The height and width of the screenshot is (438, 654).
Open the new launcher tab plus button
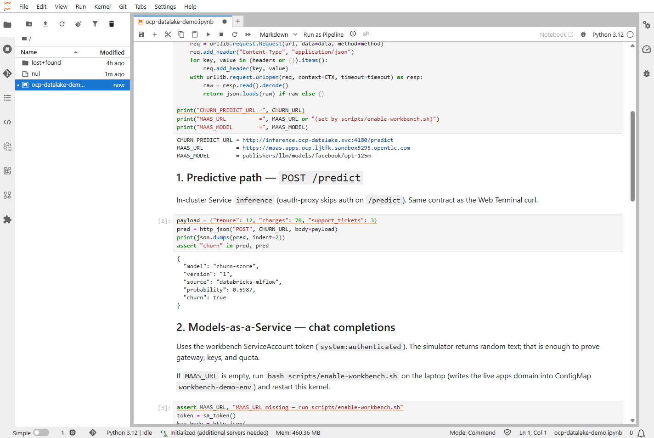(238, 21)
